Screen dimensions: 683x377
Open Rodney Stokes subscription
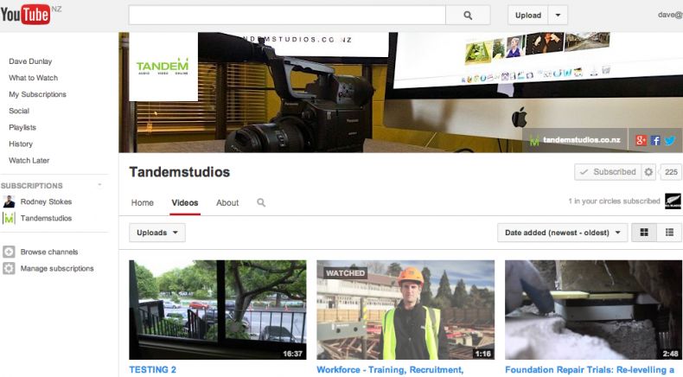[46, 201]
